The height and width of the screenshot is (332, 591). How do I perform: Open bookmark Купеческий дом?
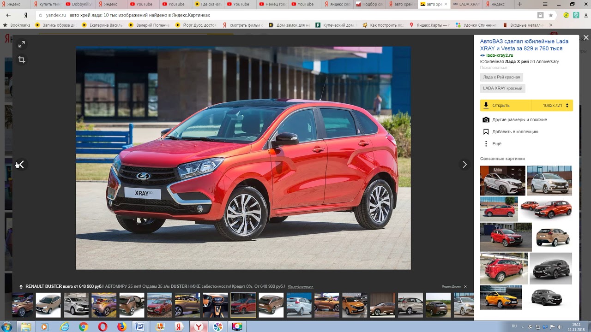[336, 25]
